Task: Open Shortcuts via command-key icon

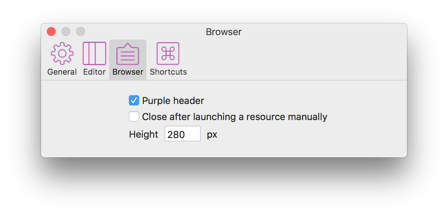Action: click(168, 53)
